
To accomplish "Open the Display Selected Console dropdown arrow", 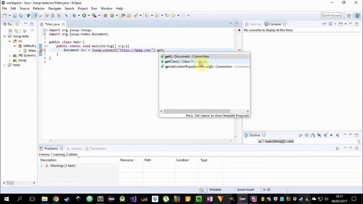I will (335, 24).
